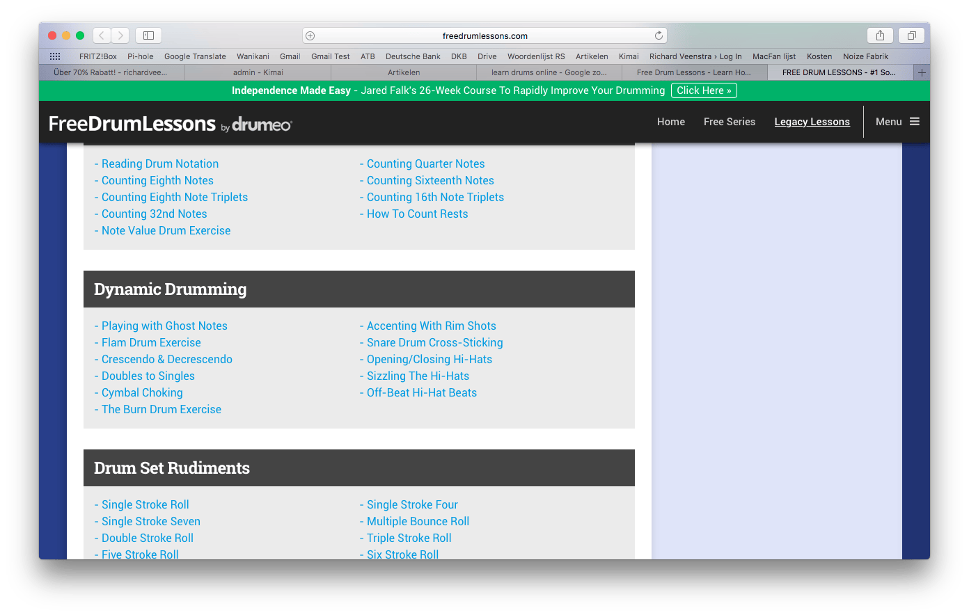Switch to the admin - Kimai tab

pos(258,72)
